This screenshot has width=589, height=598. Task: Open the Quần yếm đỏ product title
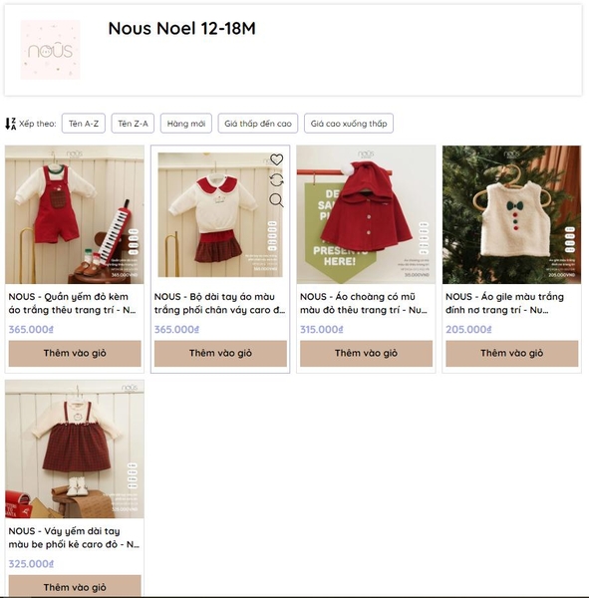[73, 303]
